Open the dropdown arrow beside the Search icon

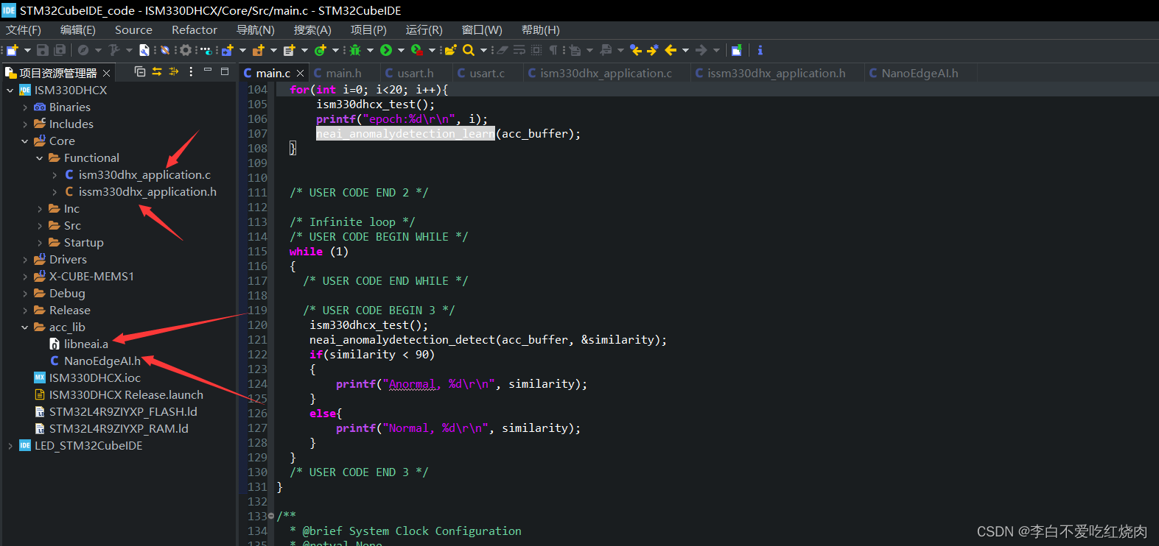(x=483, y=50)
